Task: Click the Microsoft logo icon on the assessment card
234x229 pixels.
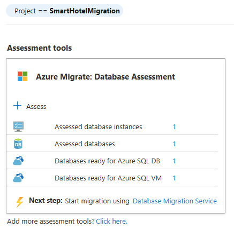Action: pyautogui.click(x=22, y=76)
